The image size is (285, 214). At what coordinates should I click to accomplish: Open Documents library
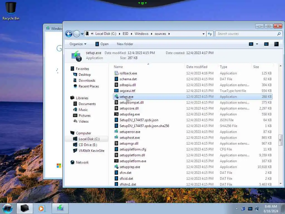point(87,104)
